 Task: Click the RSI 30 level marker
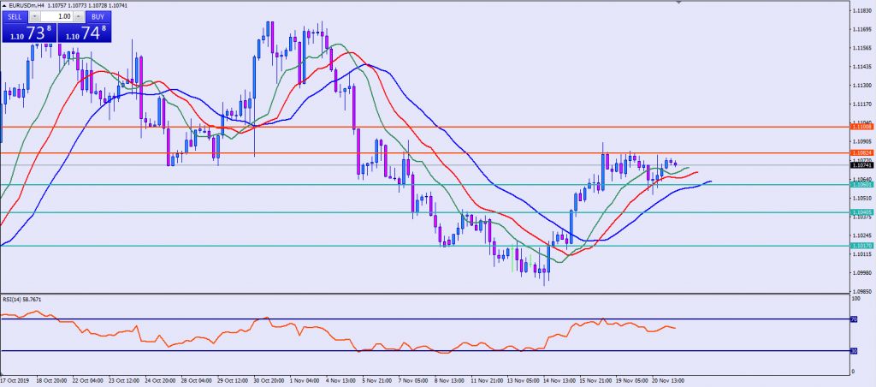852,350
